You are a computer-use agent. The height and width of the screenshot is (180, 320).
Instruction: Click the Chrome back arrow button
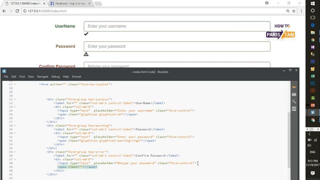4,11
